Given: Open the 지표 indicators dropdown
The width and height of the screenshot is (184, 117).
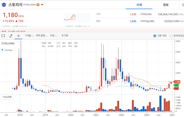Looking at the screenshot, I should click(54, 35).
